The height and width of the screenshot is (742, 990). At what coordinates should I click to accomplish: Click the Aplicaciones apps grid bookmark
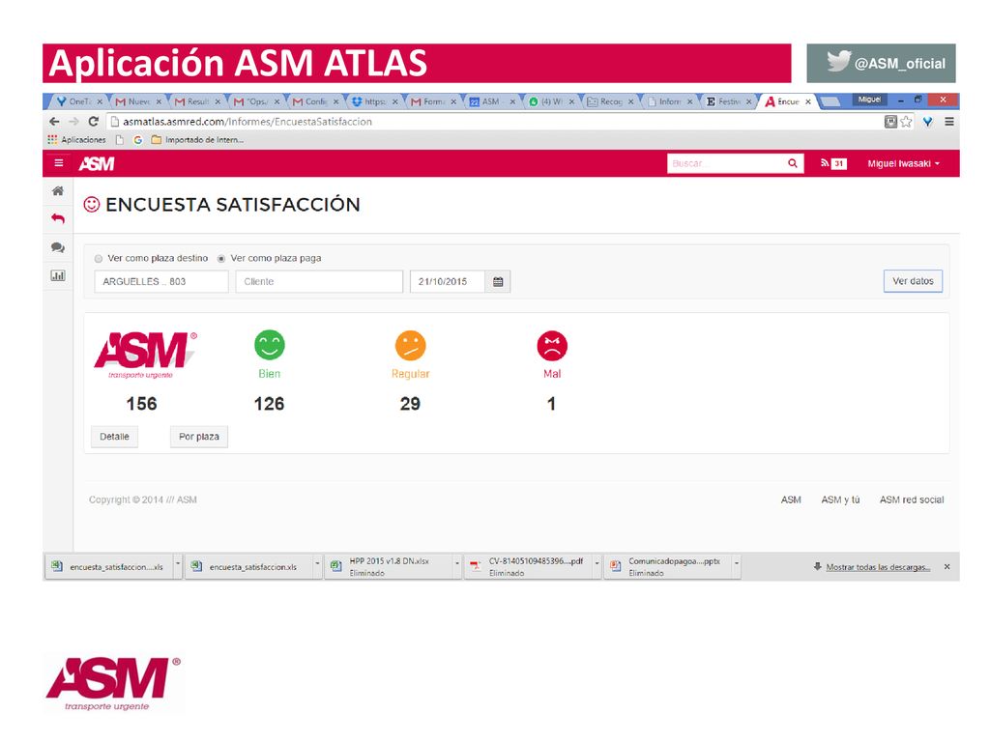pyautogui.click(x=77, y=140)
